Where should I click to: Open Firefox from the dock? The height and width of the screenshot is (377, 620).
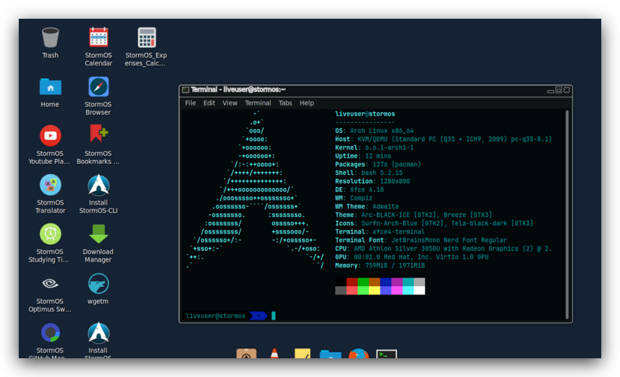pyautogui.click(x=358, y=354)
